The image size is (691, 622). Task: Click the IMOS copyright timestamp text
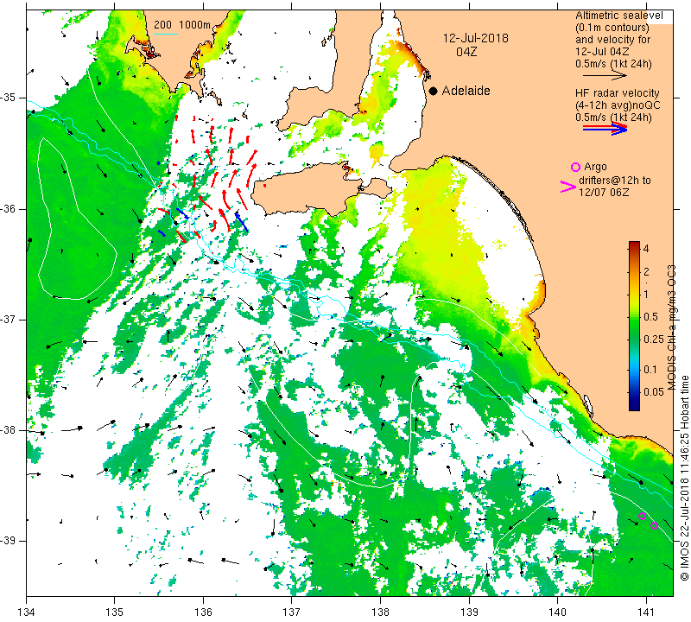(x=684, y=478)
